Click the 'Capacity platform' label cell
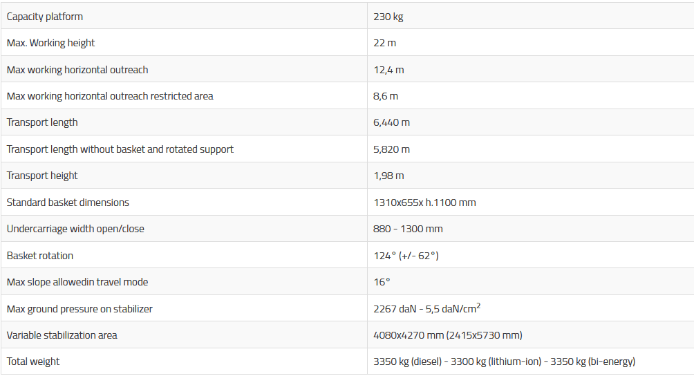The image size is (694, 376). 45,16
